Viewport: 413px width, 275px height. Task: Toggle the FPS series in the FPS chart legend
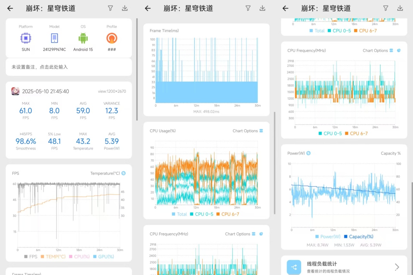(31, 257)
